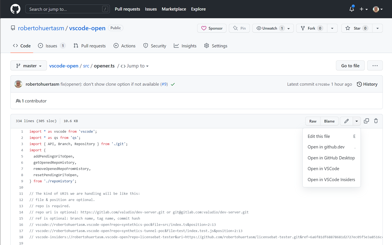Expand the Fork options arrow
Image resolution: width=392 pixels, height=245 pixels.
(332, 28)
